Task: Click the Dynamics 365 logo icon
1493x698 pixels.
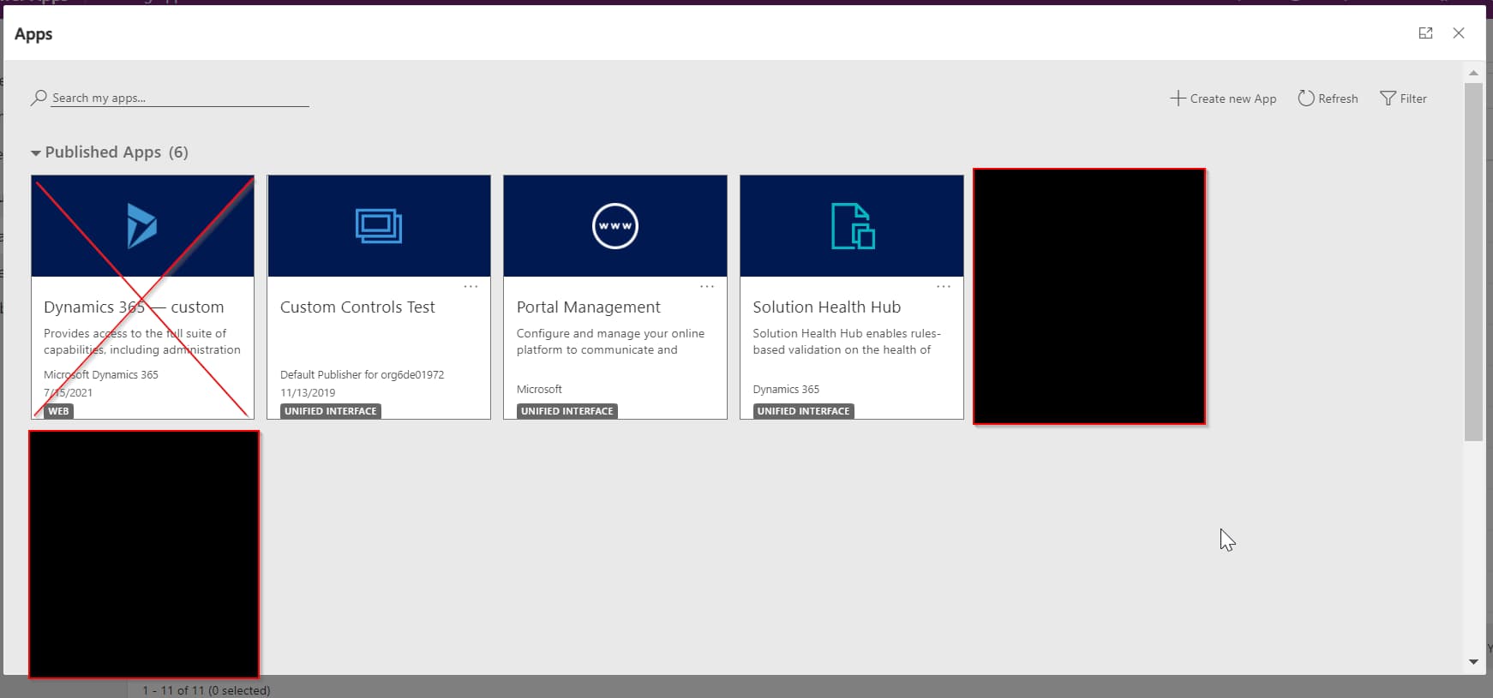Action: point(142,226)
